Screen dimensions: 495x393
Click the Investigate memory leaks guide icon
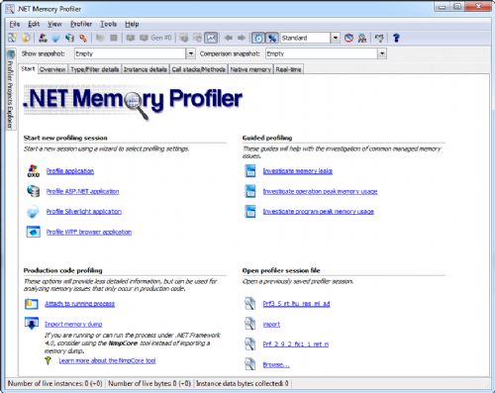[250, 171]
